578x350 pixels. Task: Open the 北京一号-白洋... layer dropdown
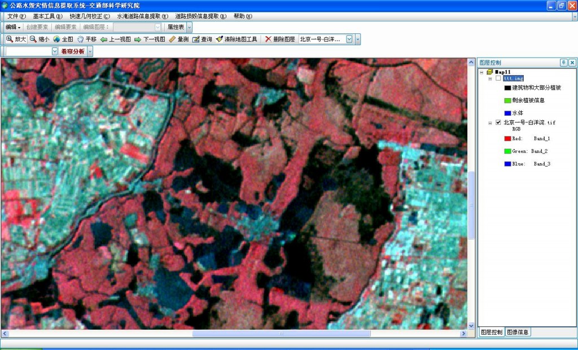(349, 40)
